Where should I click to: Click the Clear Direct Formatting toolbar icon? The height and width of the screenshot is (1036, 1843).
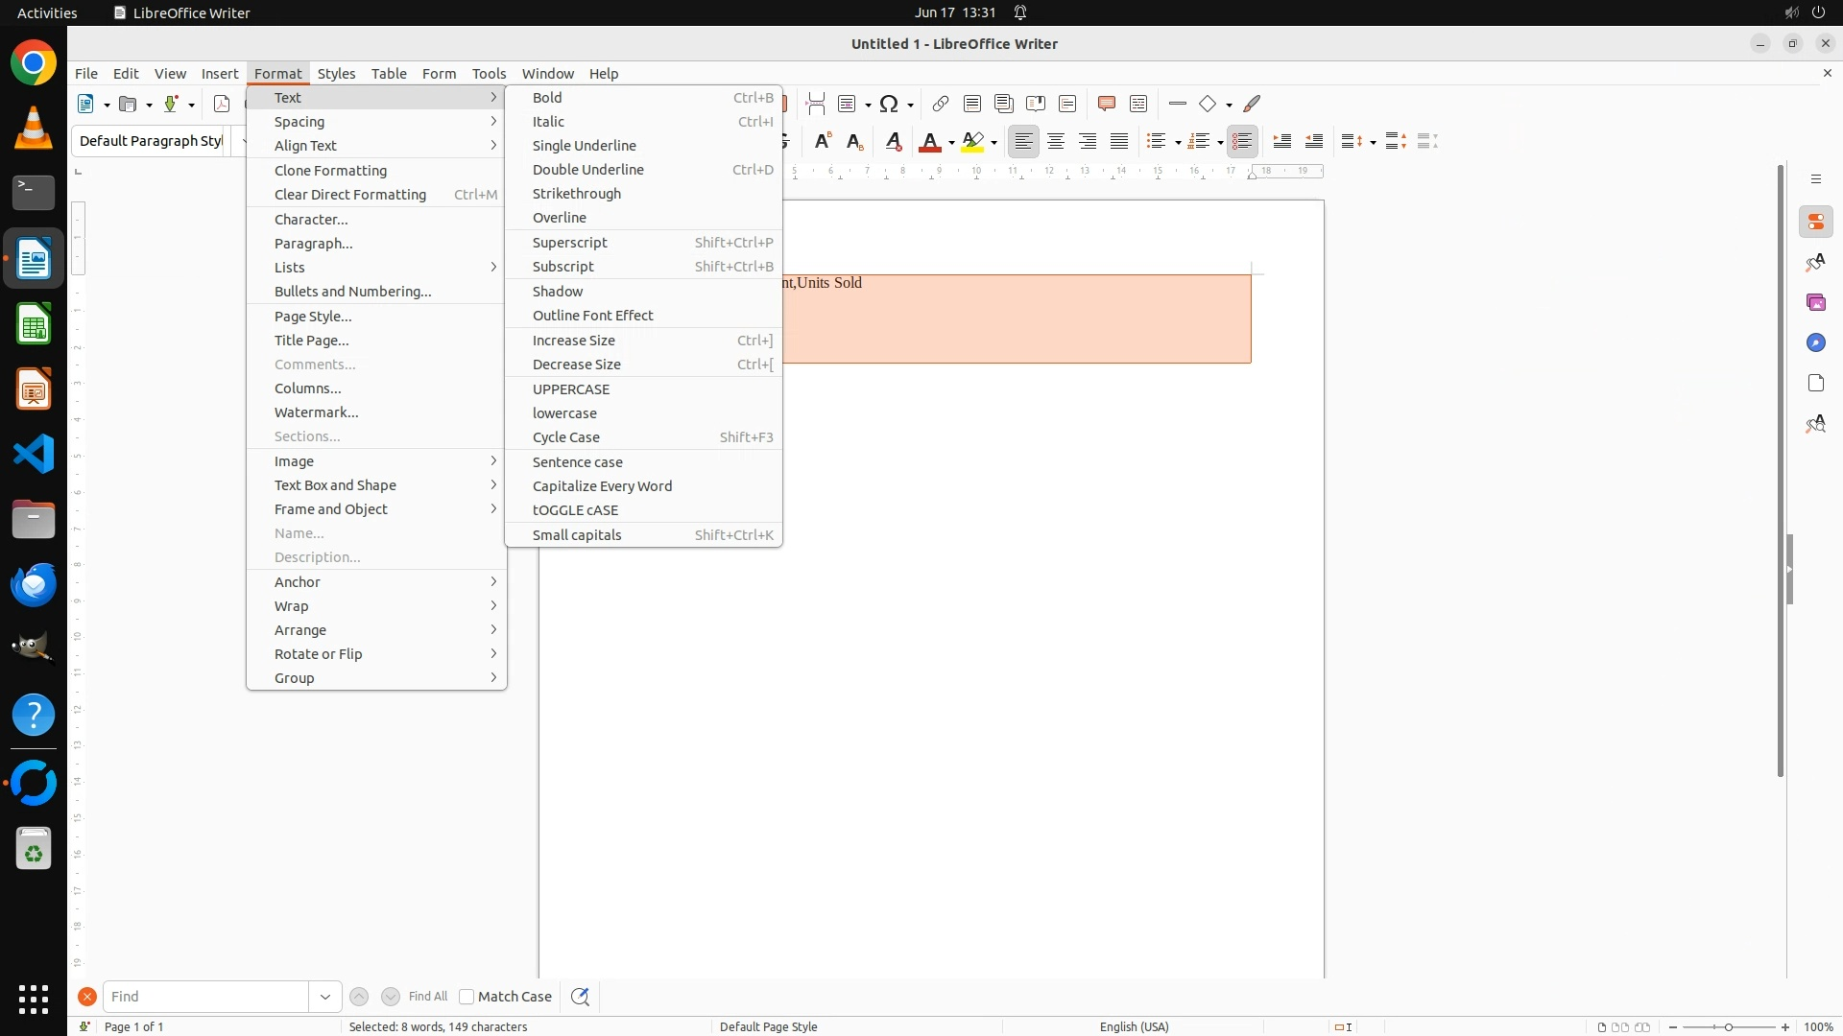pyautogui.click(x=893, y=142)
